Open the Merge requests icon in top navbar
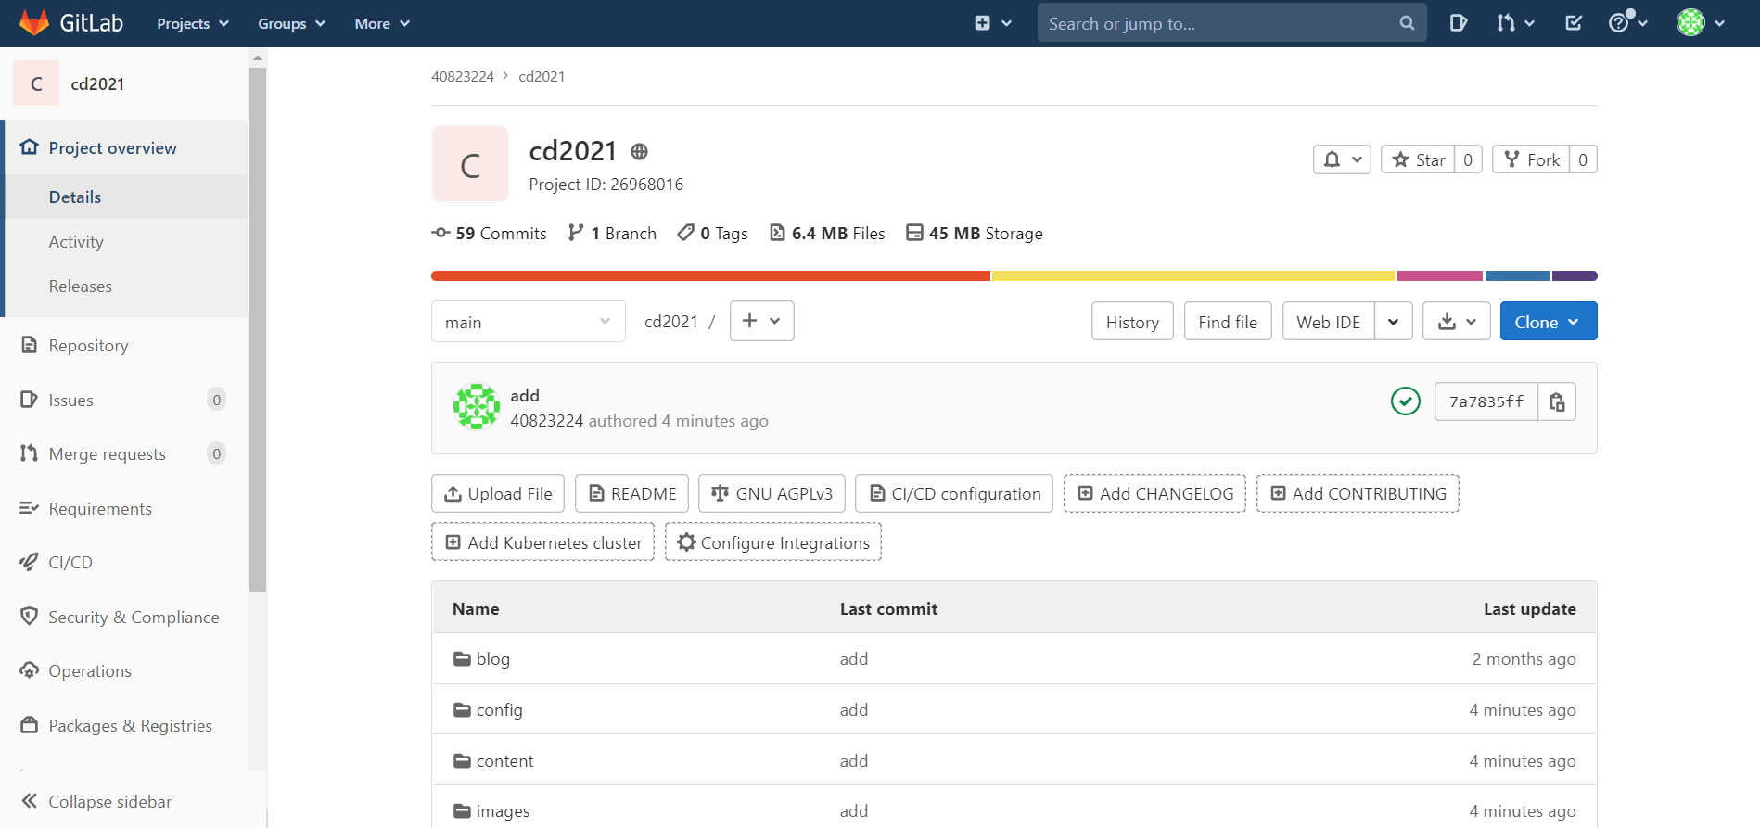 1515,23
